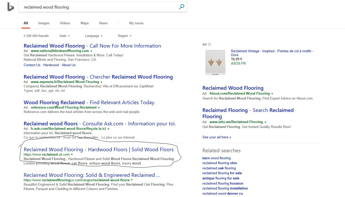Select 'barn wood flooring' related search
Screen dimensions: 345x197
(x=216, y=158)
